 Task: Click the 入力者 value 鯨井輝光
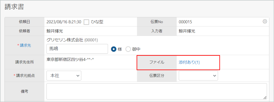pos(187,31)
